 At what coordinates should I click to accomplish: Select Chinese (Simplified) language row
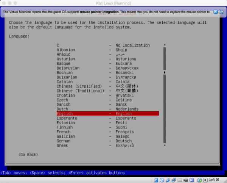point(108,86)
